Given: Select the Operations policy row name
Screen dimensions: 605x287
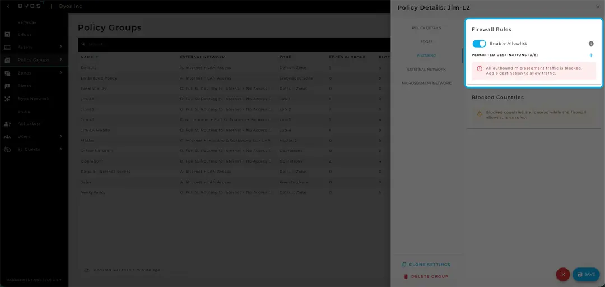Looking at the screenshot, I should [x=92, y=161].
